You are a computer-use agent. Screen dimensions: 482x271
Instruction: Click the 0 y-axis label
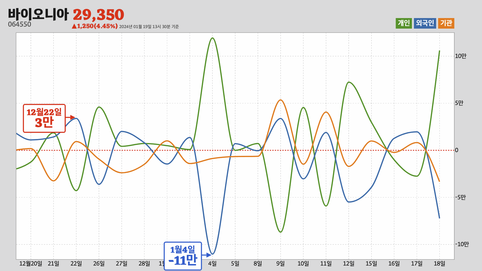pos(457,150)
